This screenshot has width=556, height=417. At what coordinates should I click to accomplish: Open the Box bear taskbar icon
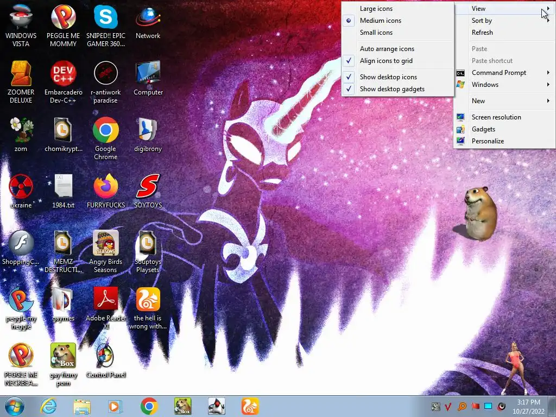(x=183, y=406)
